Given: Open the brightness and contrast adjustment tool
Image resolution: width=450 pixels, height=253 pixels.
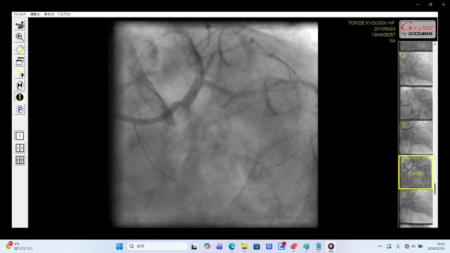Looking at the screenshot, I should click(20, 73).
